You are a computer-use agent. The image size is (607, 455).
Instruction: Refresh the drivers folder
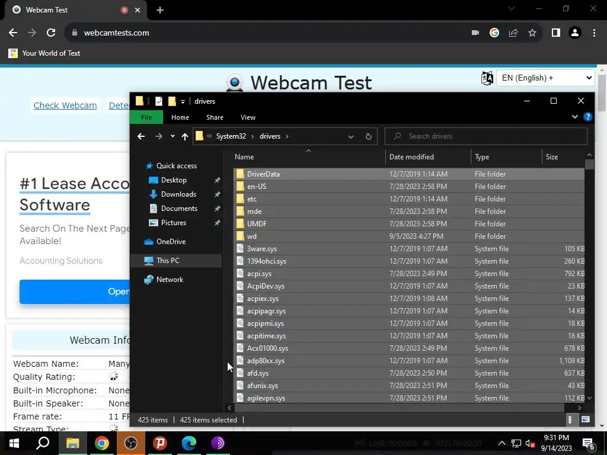point(369,136)
